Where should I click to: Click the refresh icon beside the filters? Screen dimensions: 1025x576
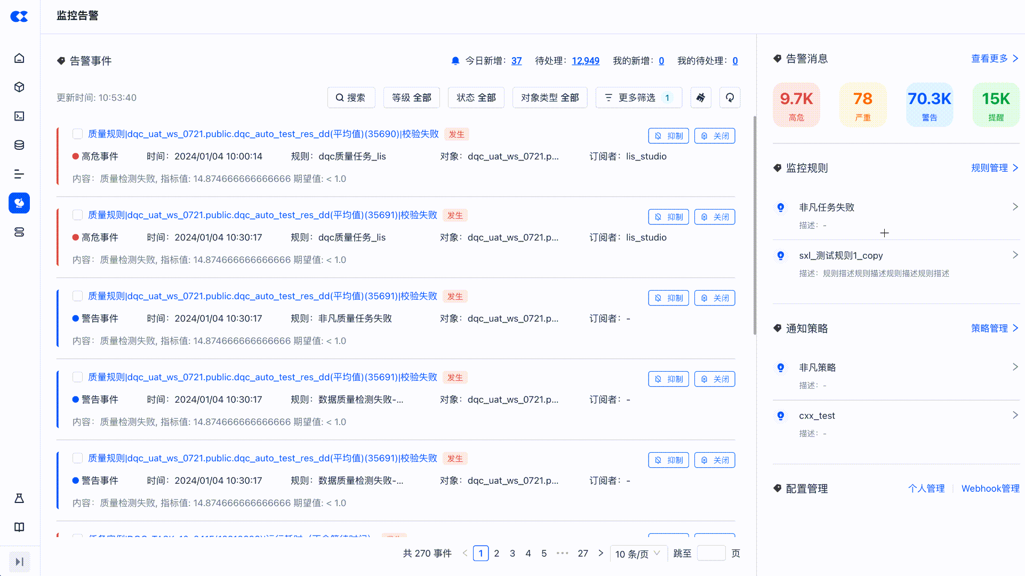[x=730, y=98]
